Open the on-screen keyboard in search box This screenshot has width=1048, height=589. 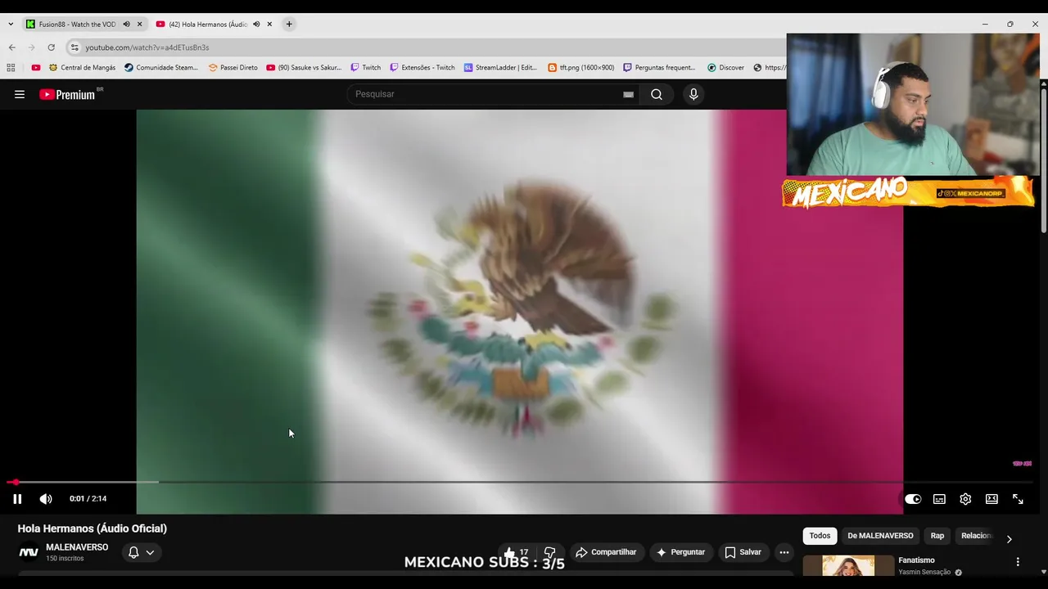[x=628, y=94]
